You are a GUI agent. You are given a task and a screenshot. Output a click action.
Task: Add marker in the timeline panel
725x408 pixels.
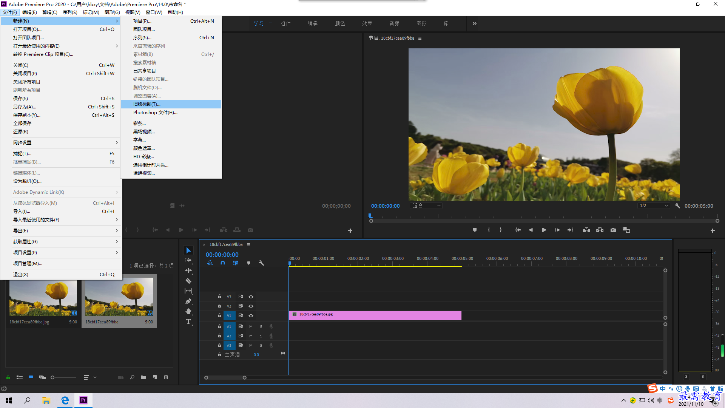point(248,263)
